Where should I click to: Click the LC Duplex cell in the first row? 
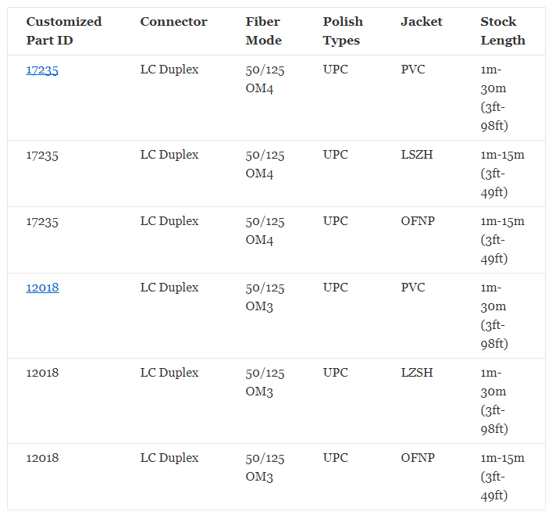click(169, 70)
